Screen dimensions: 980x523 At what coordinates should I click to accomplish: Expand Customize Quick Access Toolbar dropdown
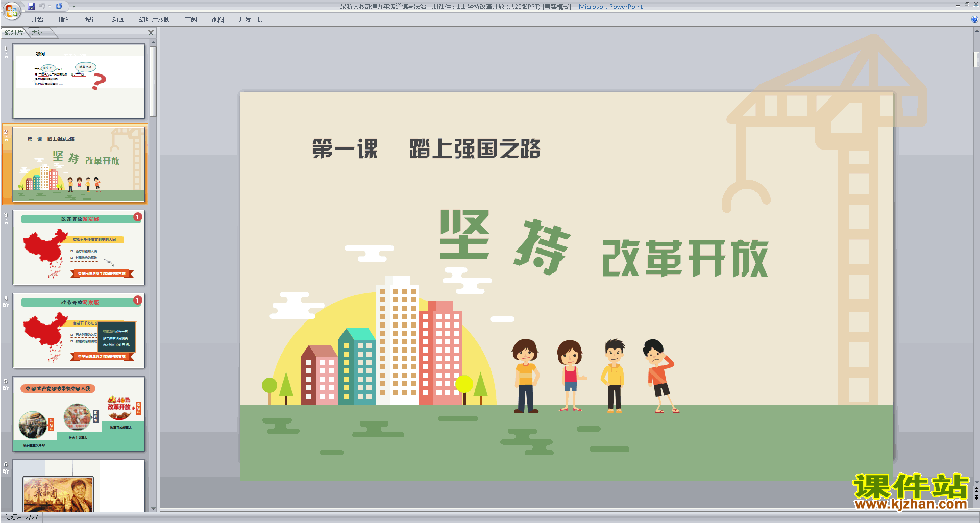pos(73,6)
